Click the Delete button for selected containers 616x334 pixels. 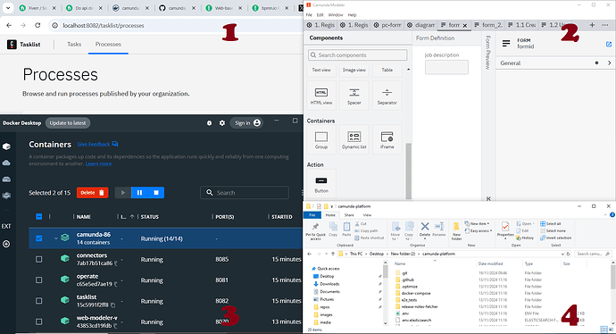(x=92, y=193)
